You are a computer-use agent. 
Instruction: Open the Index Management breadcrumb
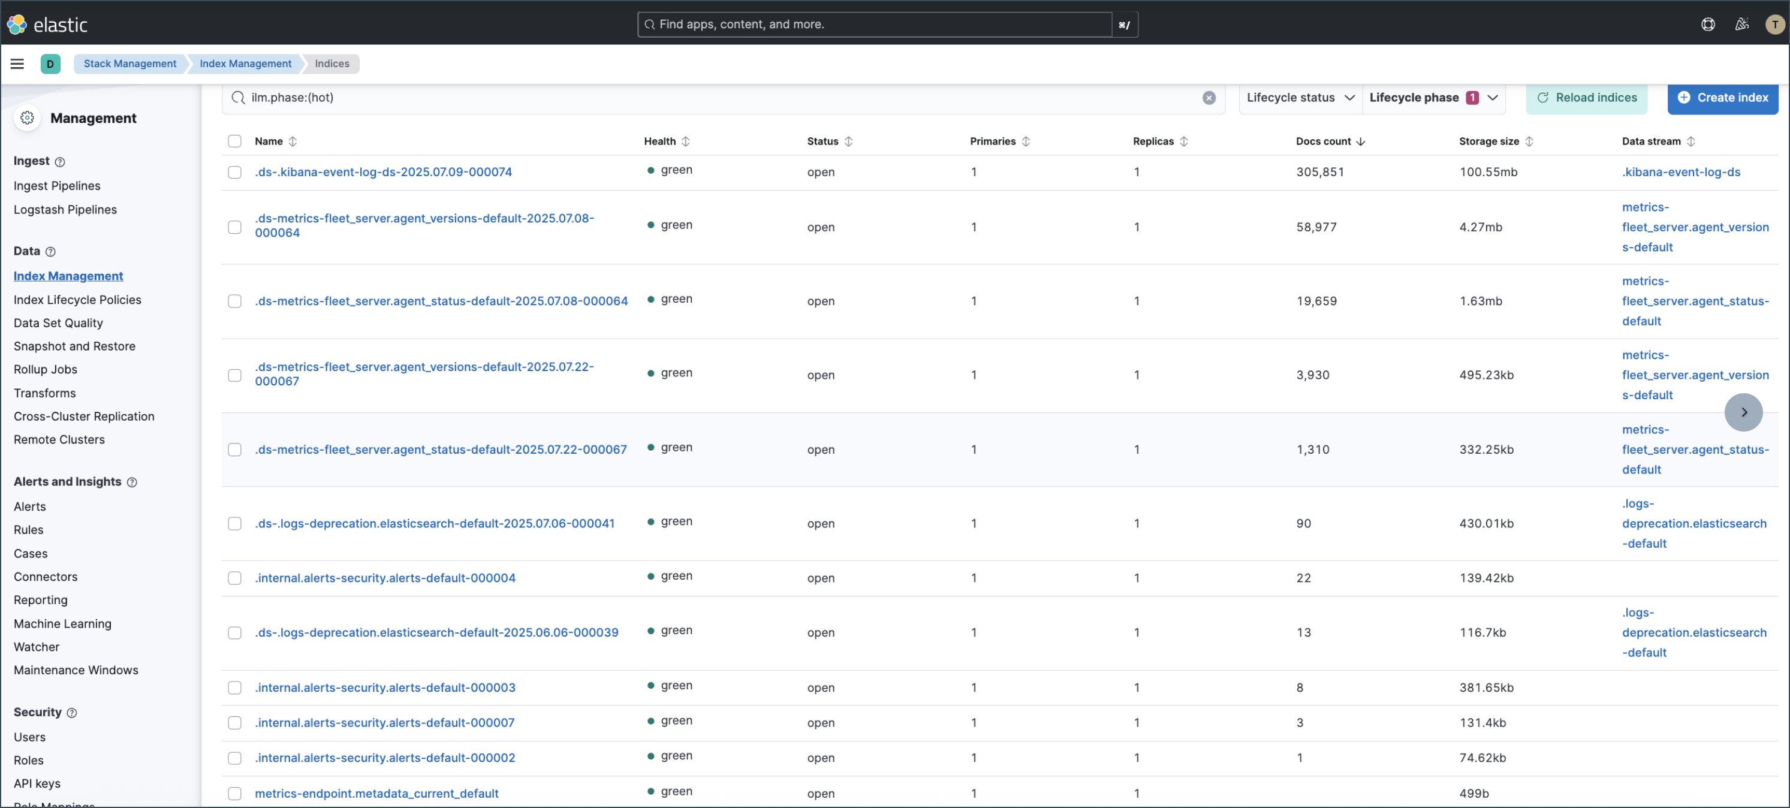pos(245,63)
